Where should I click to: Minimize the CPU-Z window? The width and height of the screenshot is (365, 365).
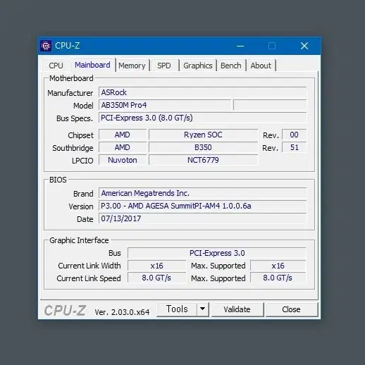(240, 46)
